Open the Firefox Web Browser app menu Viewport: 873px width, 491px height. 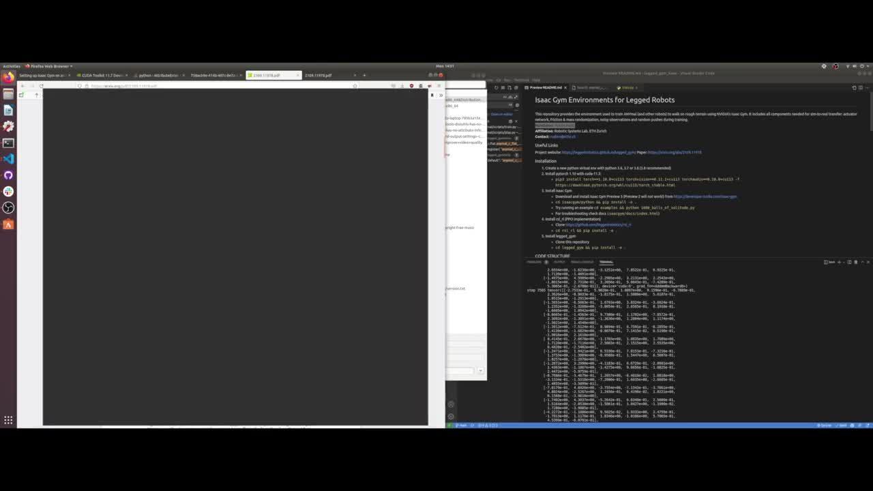(x=49, y=66)
